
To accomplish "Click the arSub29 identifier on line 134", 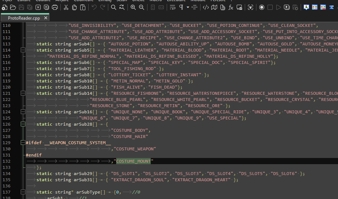I will [x=83, y=174].
